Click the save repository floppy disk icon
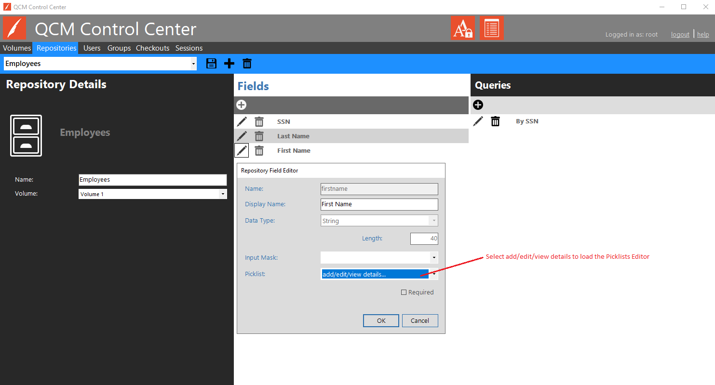 [211, 64]
